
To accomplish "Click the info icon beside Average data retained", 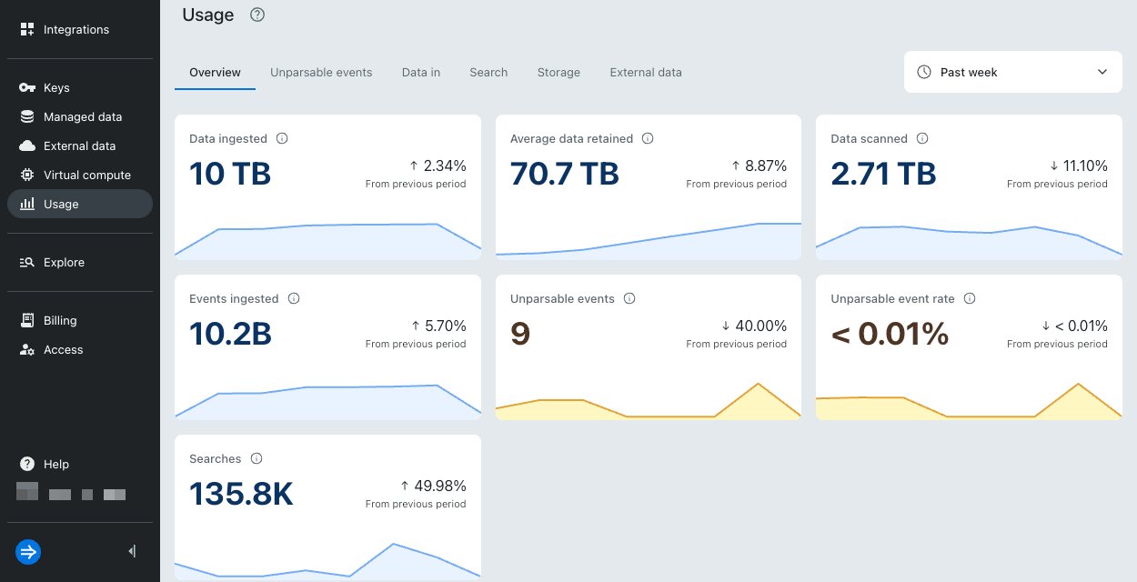I will click(648, 138).
